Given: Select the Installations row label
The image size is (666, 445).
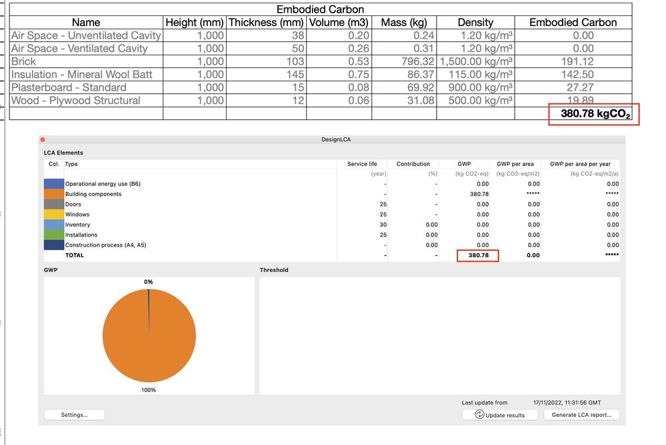Looking at the screenshot, I should 81,234.
